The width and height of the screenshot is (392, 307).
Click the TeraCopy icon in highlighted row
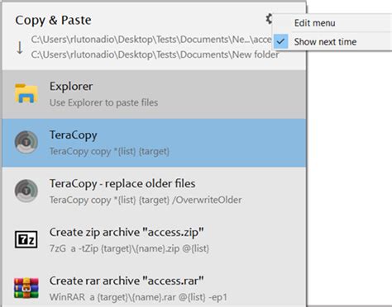tap(26, 142)
